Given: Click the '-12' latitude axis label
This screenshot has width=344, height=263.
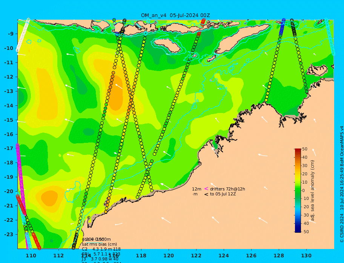Looking at the screenshot, I should coord(9,77).
